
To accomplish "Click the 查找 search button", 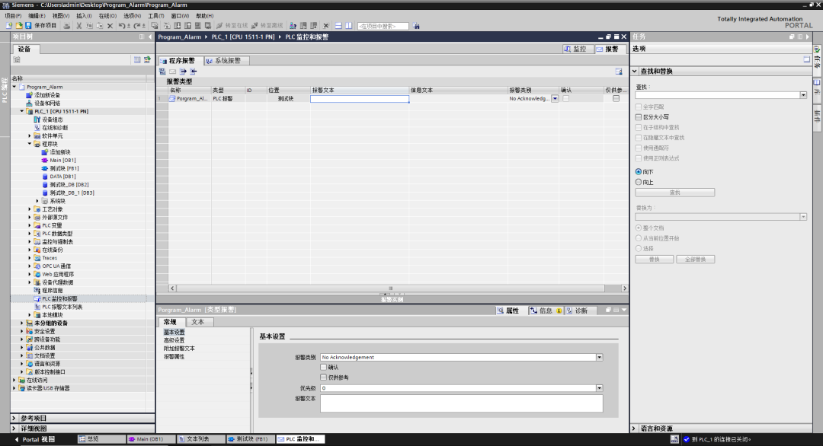I will [x=674, y=193].
